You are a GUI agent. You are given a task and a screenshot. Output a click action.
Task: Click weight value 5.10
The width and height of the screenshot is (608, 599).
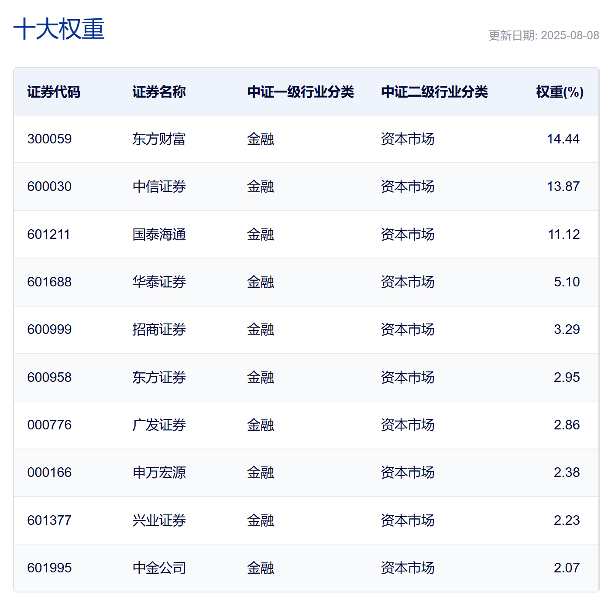click(x=567, y=282)
